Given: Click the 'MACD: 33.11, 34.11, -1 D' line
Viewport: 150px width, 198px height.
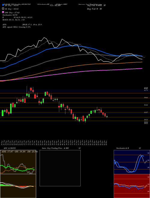Looking at the screenshot, I should click(13, 20).
